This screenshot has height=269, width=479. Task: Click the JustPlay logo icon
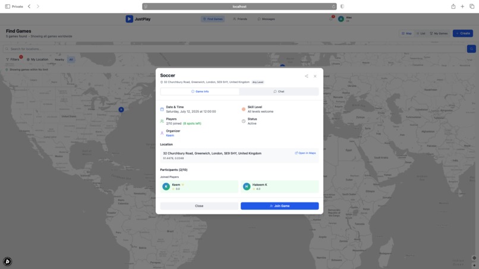tap(129, 19)
